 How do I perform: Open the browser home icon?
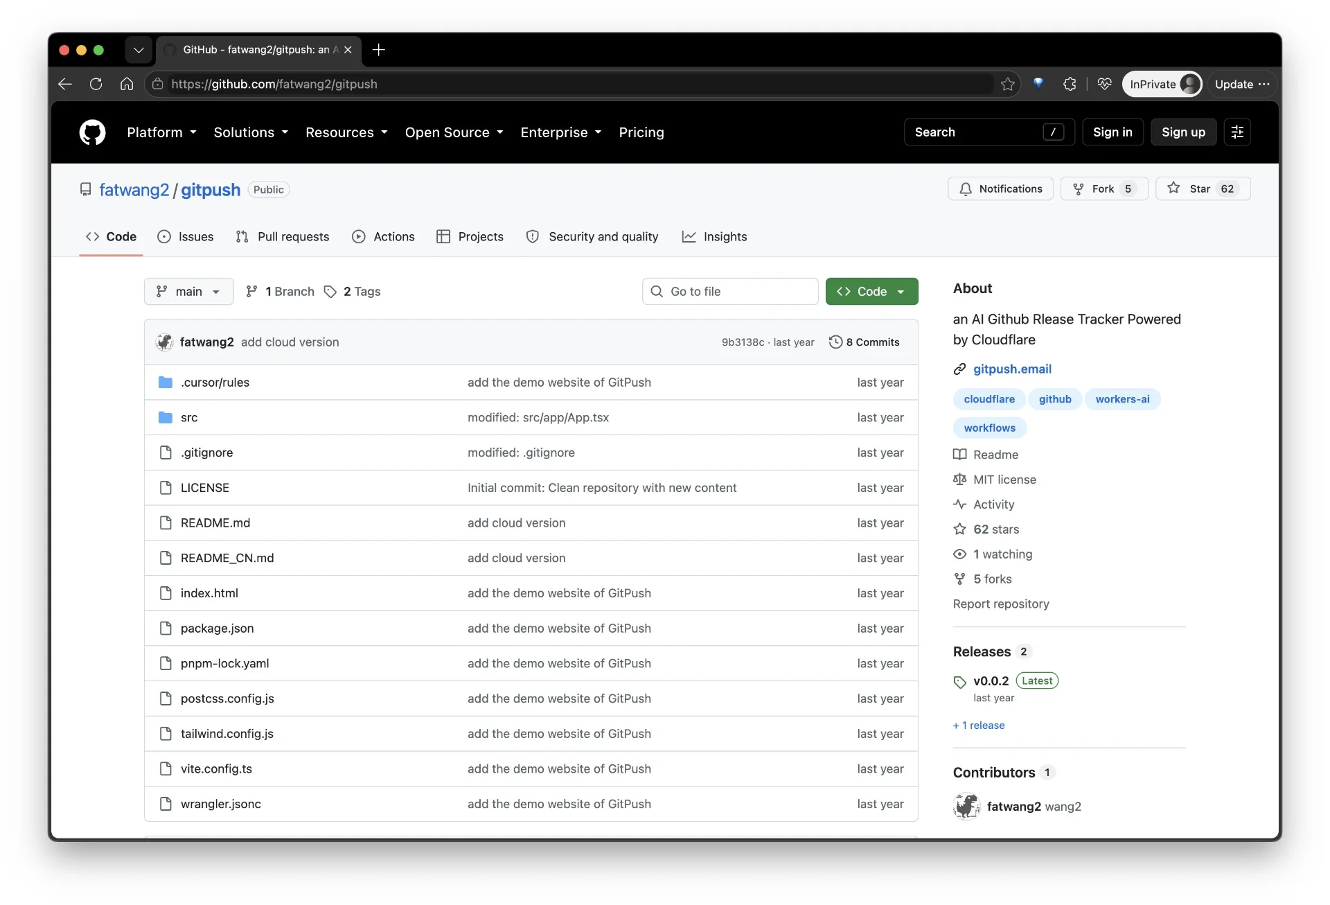coord(126,84)
